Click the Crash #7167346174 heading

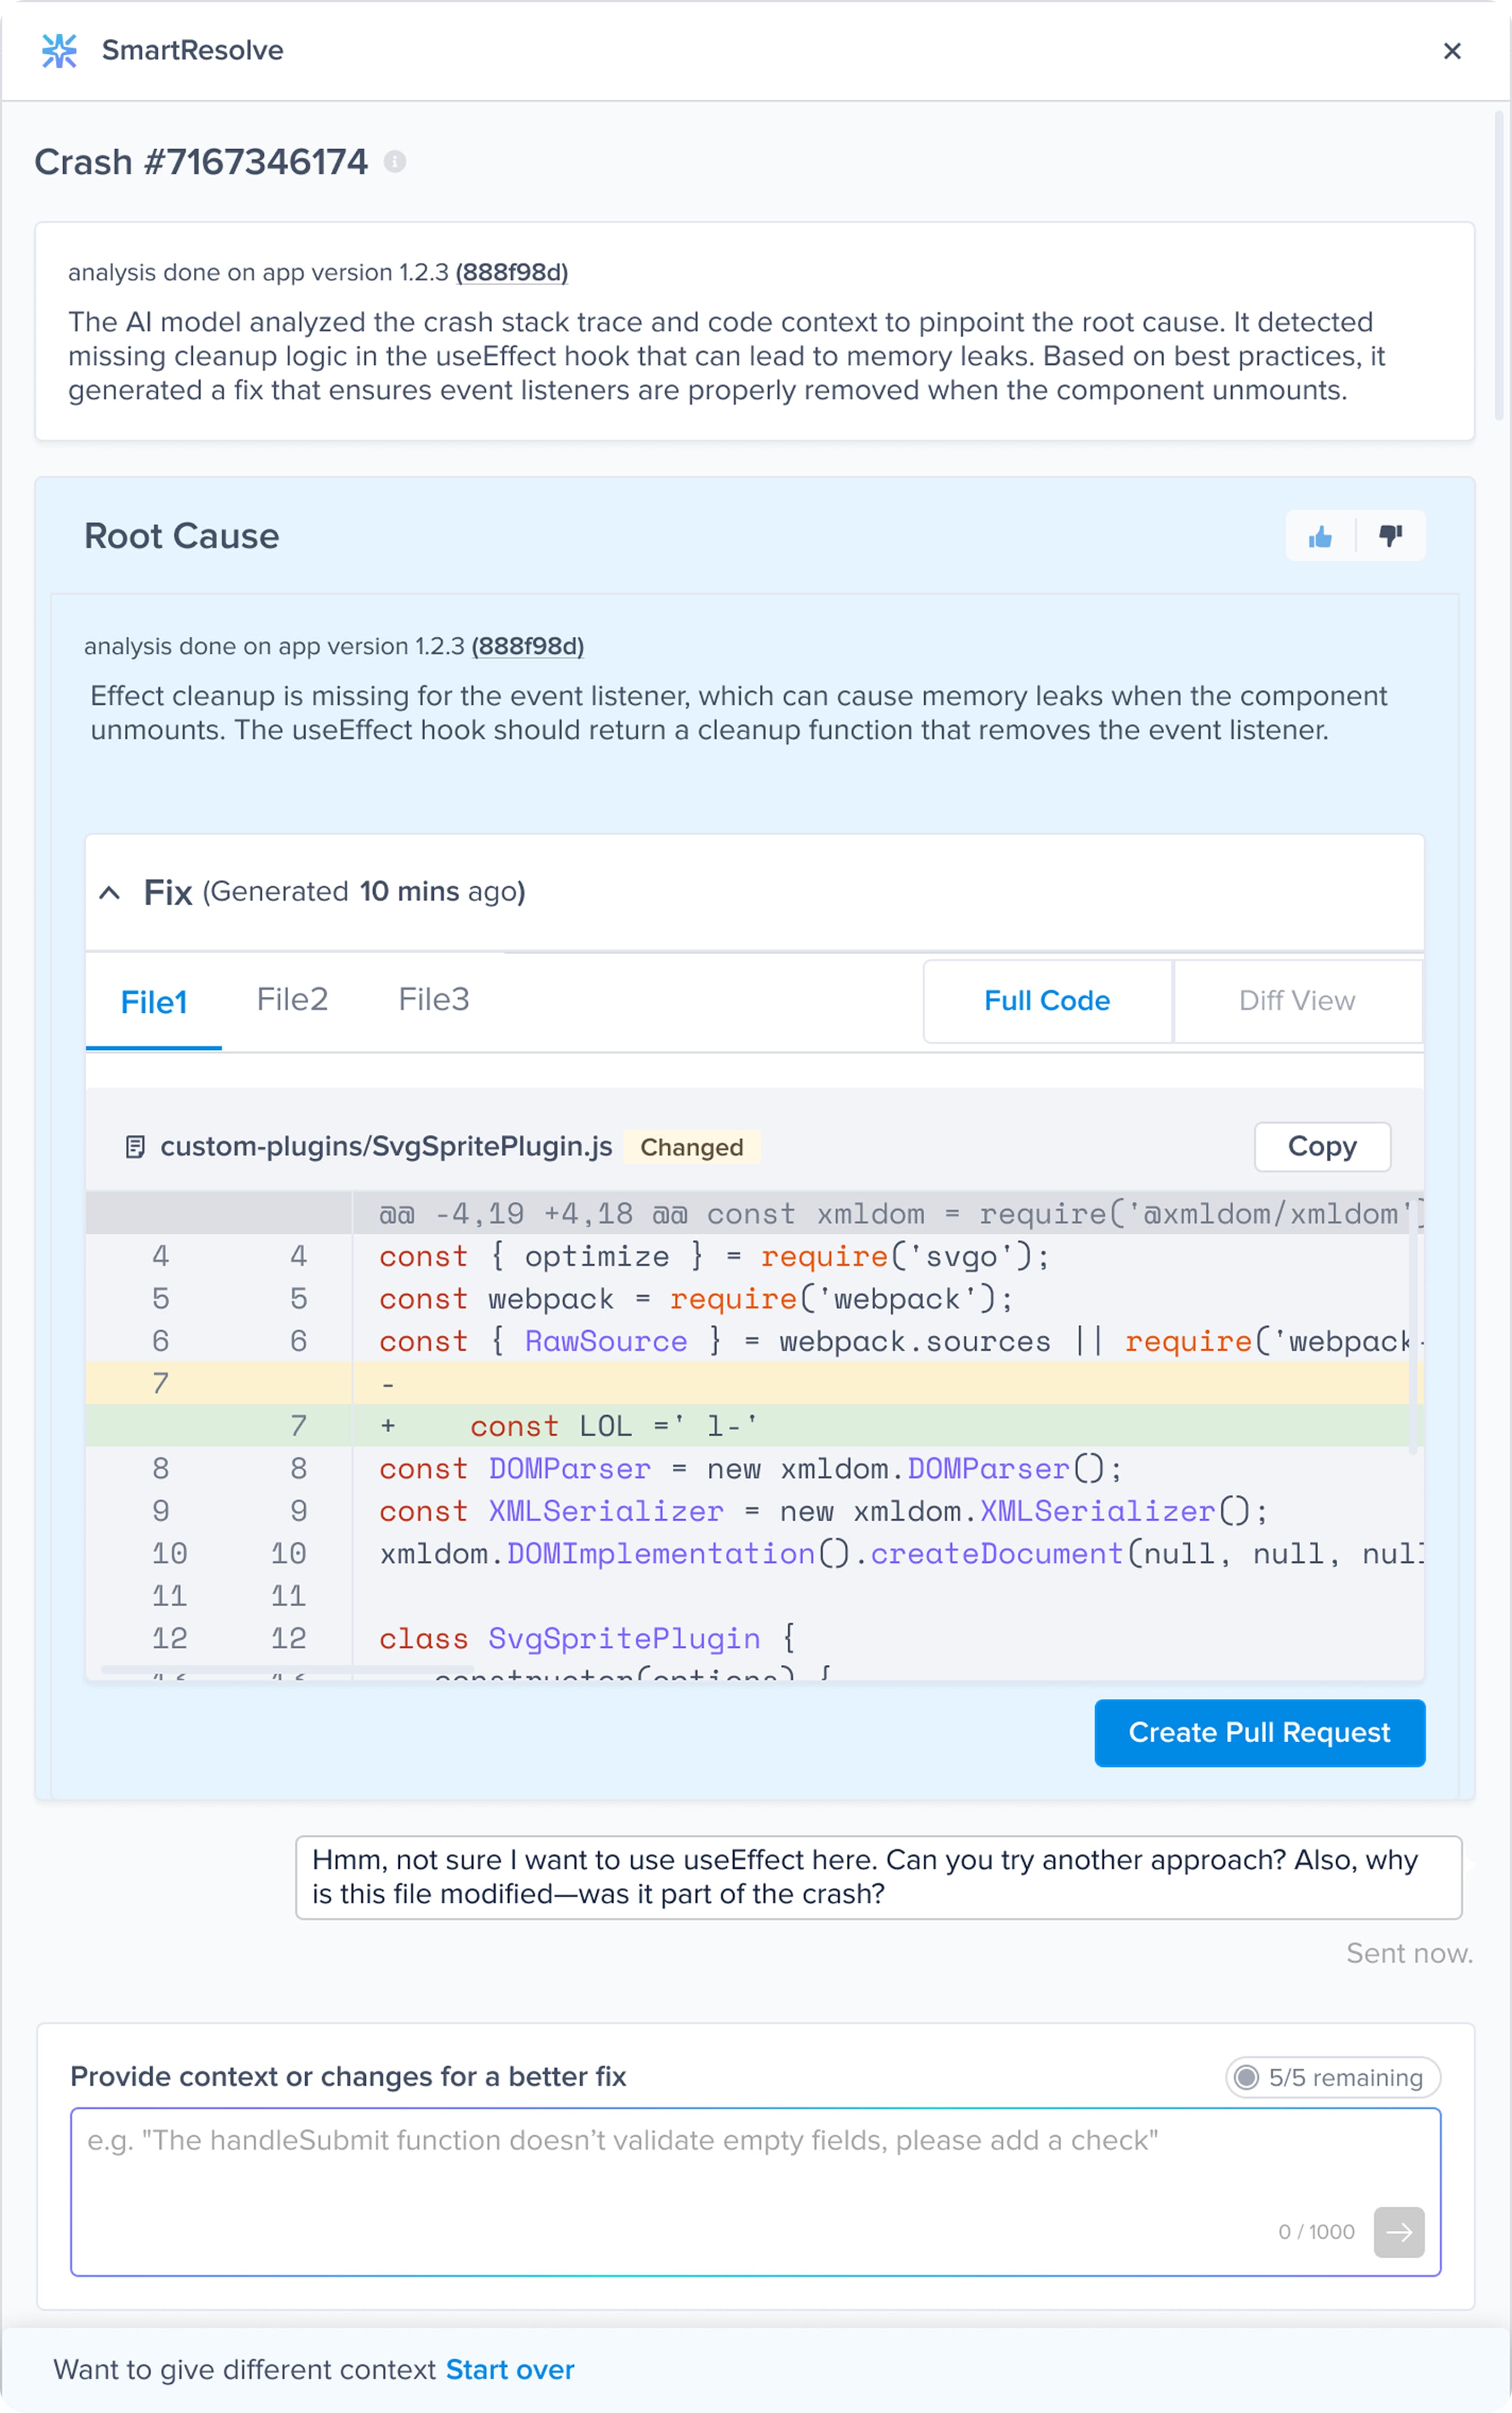click(x=201, y=162)
